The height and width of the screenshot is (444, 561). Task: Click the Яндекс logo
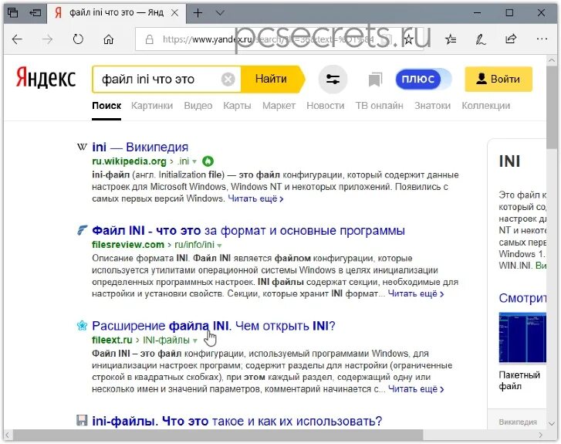[x=46, y=78]
